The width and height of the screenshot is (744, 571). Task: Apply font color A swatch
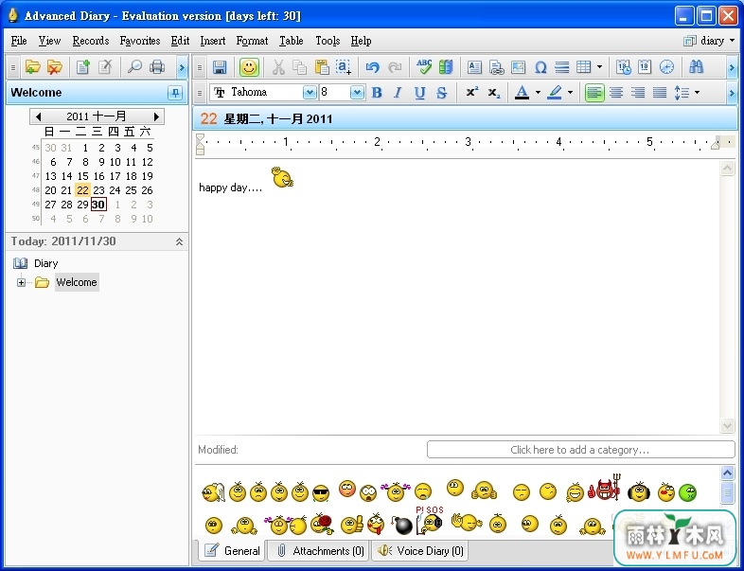(522, 93)
